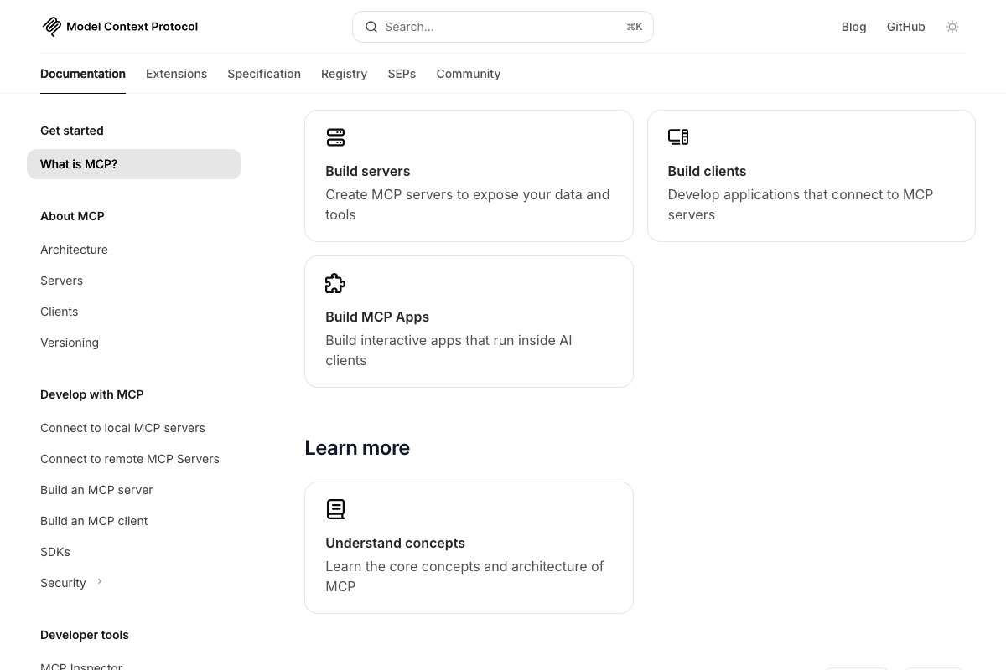Open the Architecture page in the sidebar
Image resolution: width=1006 pixels, height=670 pixels.
[74, 250]
